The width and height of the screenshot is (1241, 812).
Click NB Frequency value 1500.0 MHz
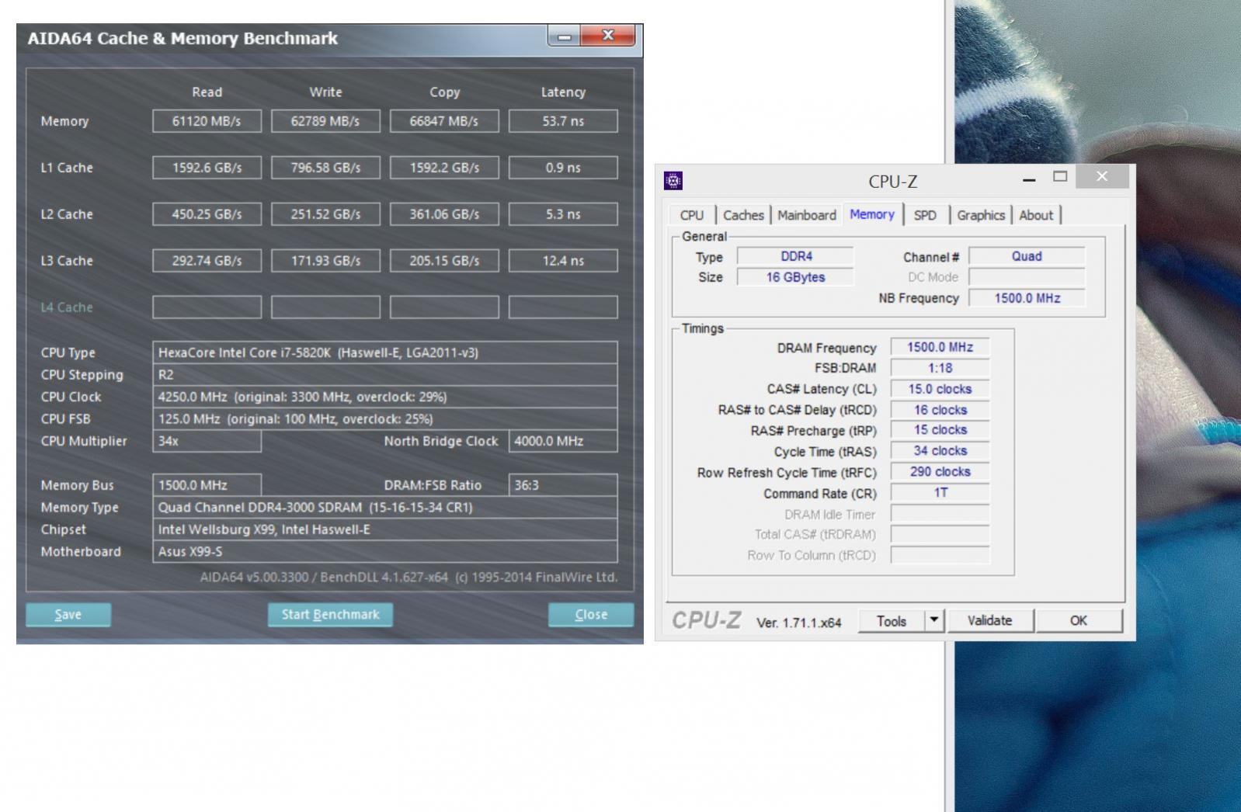[x=1027, y=298]
